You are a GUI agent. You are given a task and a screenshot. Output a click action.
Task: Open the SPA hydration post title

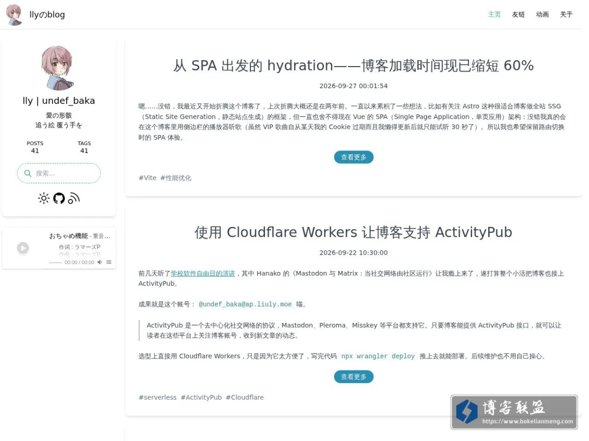(x=353, y=66)
